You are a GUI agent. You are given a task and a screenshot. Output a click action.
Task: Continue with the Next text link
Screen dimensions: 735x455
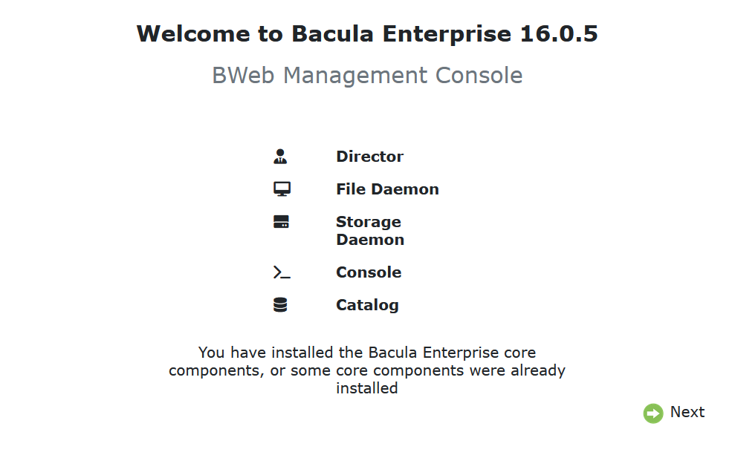click(687, 412)
